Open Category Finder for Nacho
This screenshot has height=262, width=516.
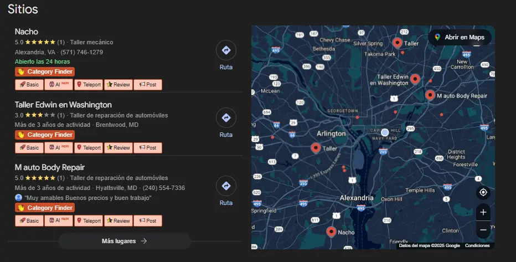tap(45, 72)
